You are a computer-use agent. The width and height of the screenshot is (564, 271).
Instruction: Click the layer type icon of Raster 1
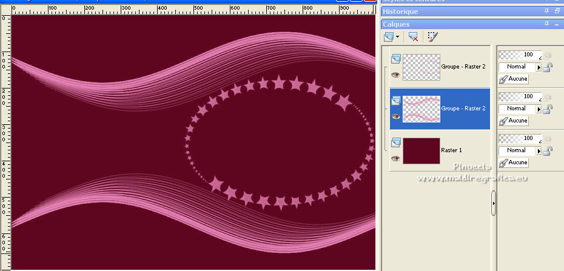396,142
